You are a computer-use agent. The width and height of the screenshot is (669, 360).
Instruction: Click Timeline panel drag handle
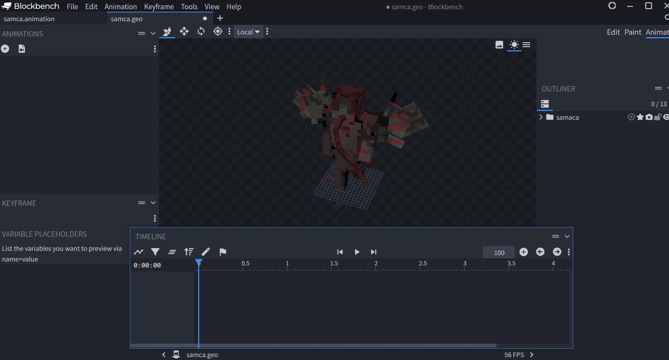pos(556,236)
